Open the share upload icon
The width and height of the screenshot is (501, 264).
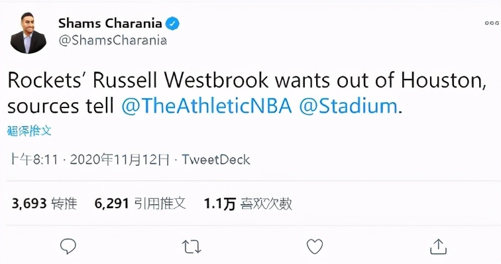coord(438,246)
